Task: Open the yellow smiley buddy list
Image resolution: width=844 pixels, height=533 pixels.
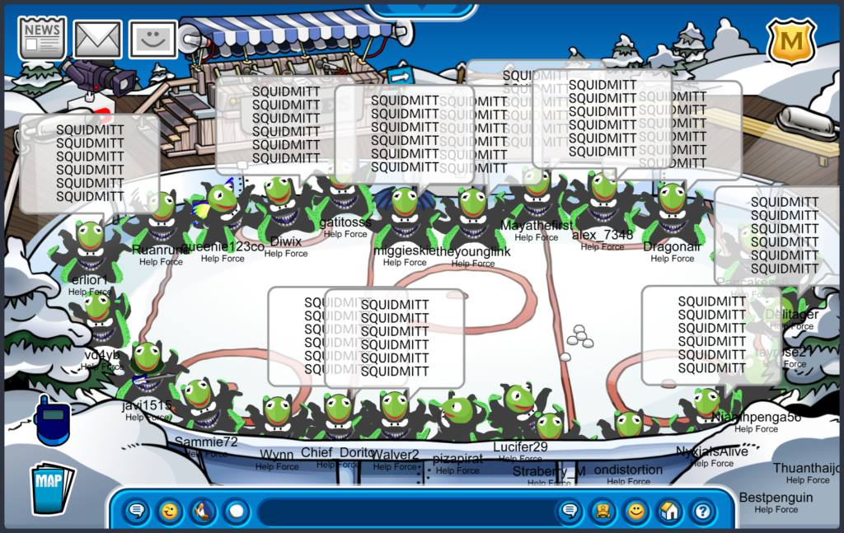Action: click(x=635, y=512)
